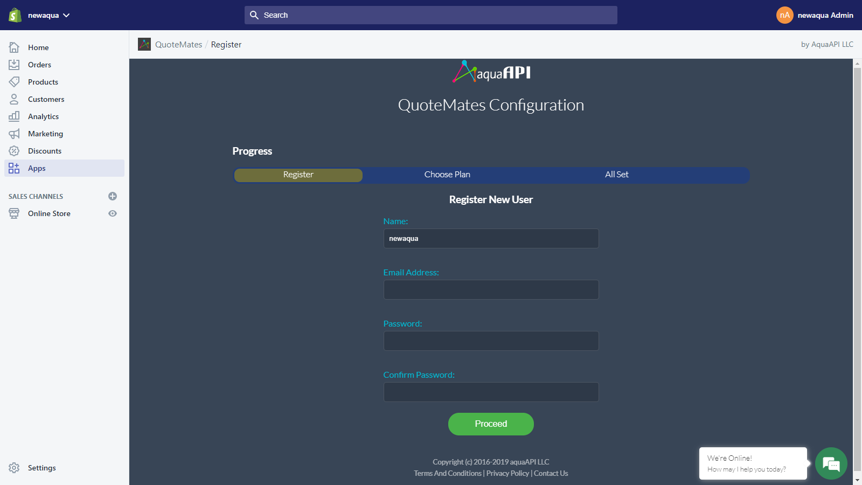Focus the Email Address input field
The height and width of the screenshot is (485, 862).
coord(491,289)
